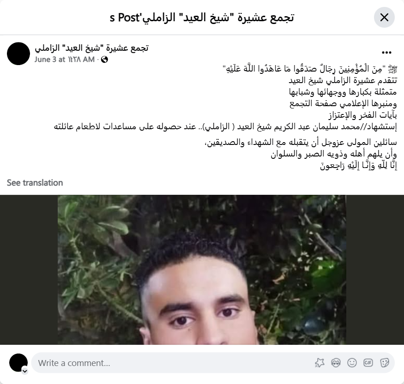Click the dark area left of photo
The height and width of the screenshot is (384, 404).
pos(29,270)
